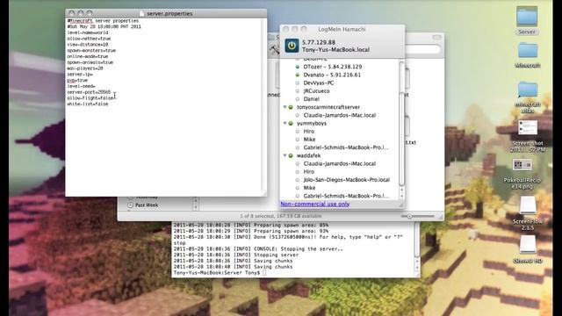562x316 pixels.
Task: Click the allow-nether=true line
Action: [x=89, y=39]
